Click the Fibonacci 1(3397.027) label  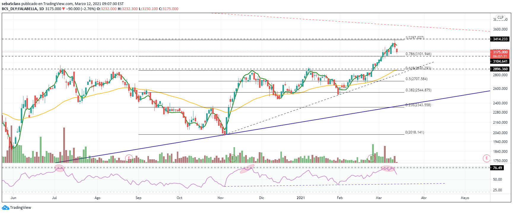point(415,38)
